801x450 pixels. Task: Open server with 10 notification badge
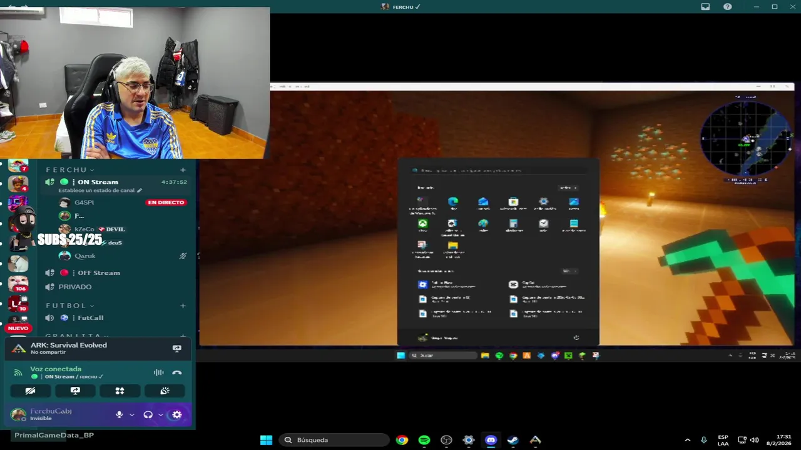pyautogui.click(x=18, y=304)
